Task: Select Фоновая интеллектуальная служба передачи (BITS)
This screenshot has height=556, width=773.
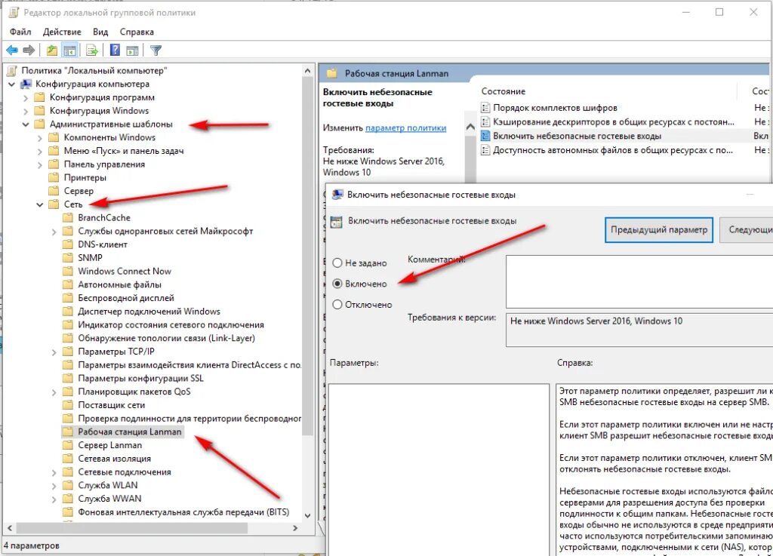Action: 183,512
